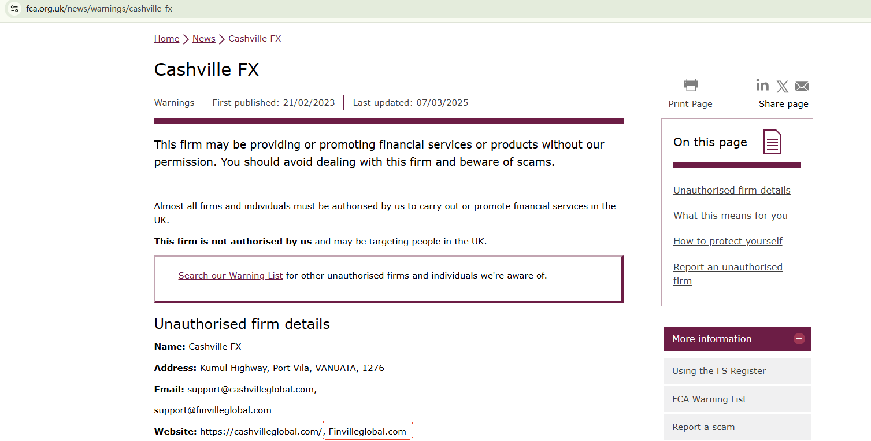The width and height of the screenshot is (871, 441).
Task: Go to Home breadcrumb
Action: coord(166,39)
